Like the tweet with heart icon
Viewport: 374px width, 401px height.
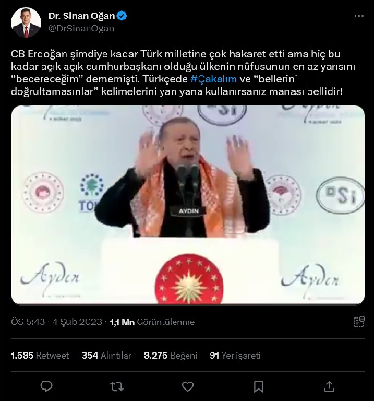187,386
